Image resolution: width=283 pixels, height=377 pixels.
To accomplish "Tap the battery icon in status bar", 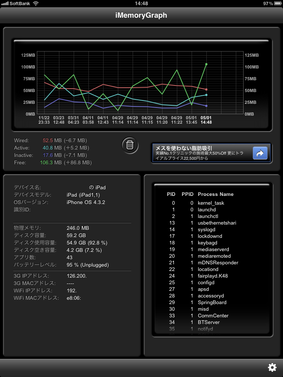I will [x=277, y=3].
